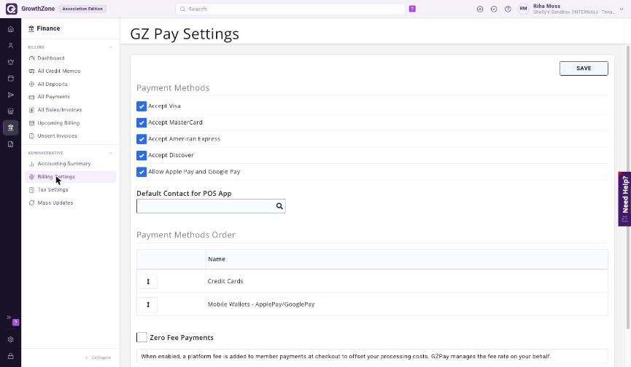This screenshot has height=367, width=631.
Task: Toggle Allow Apple Pay and Google Pay
Action: point(142,172)
